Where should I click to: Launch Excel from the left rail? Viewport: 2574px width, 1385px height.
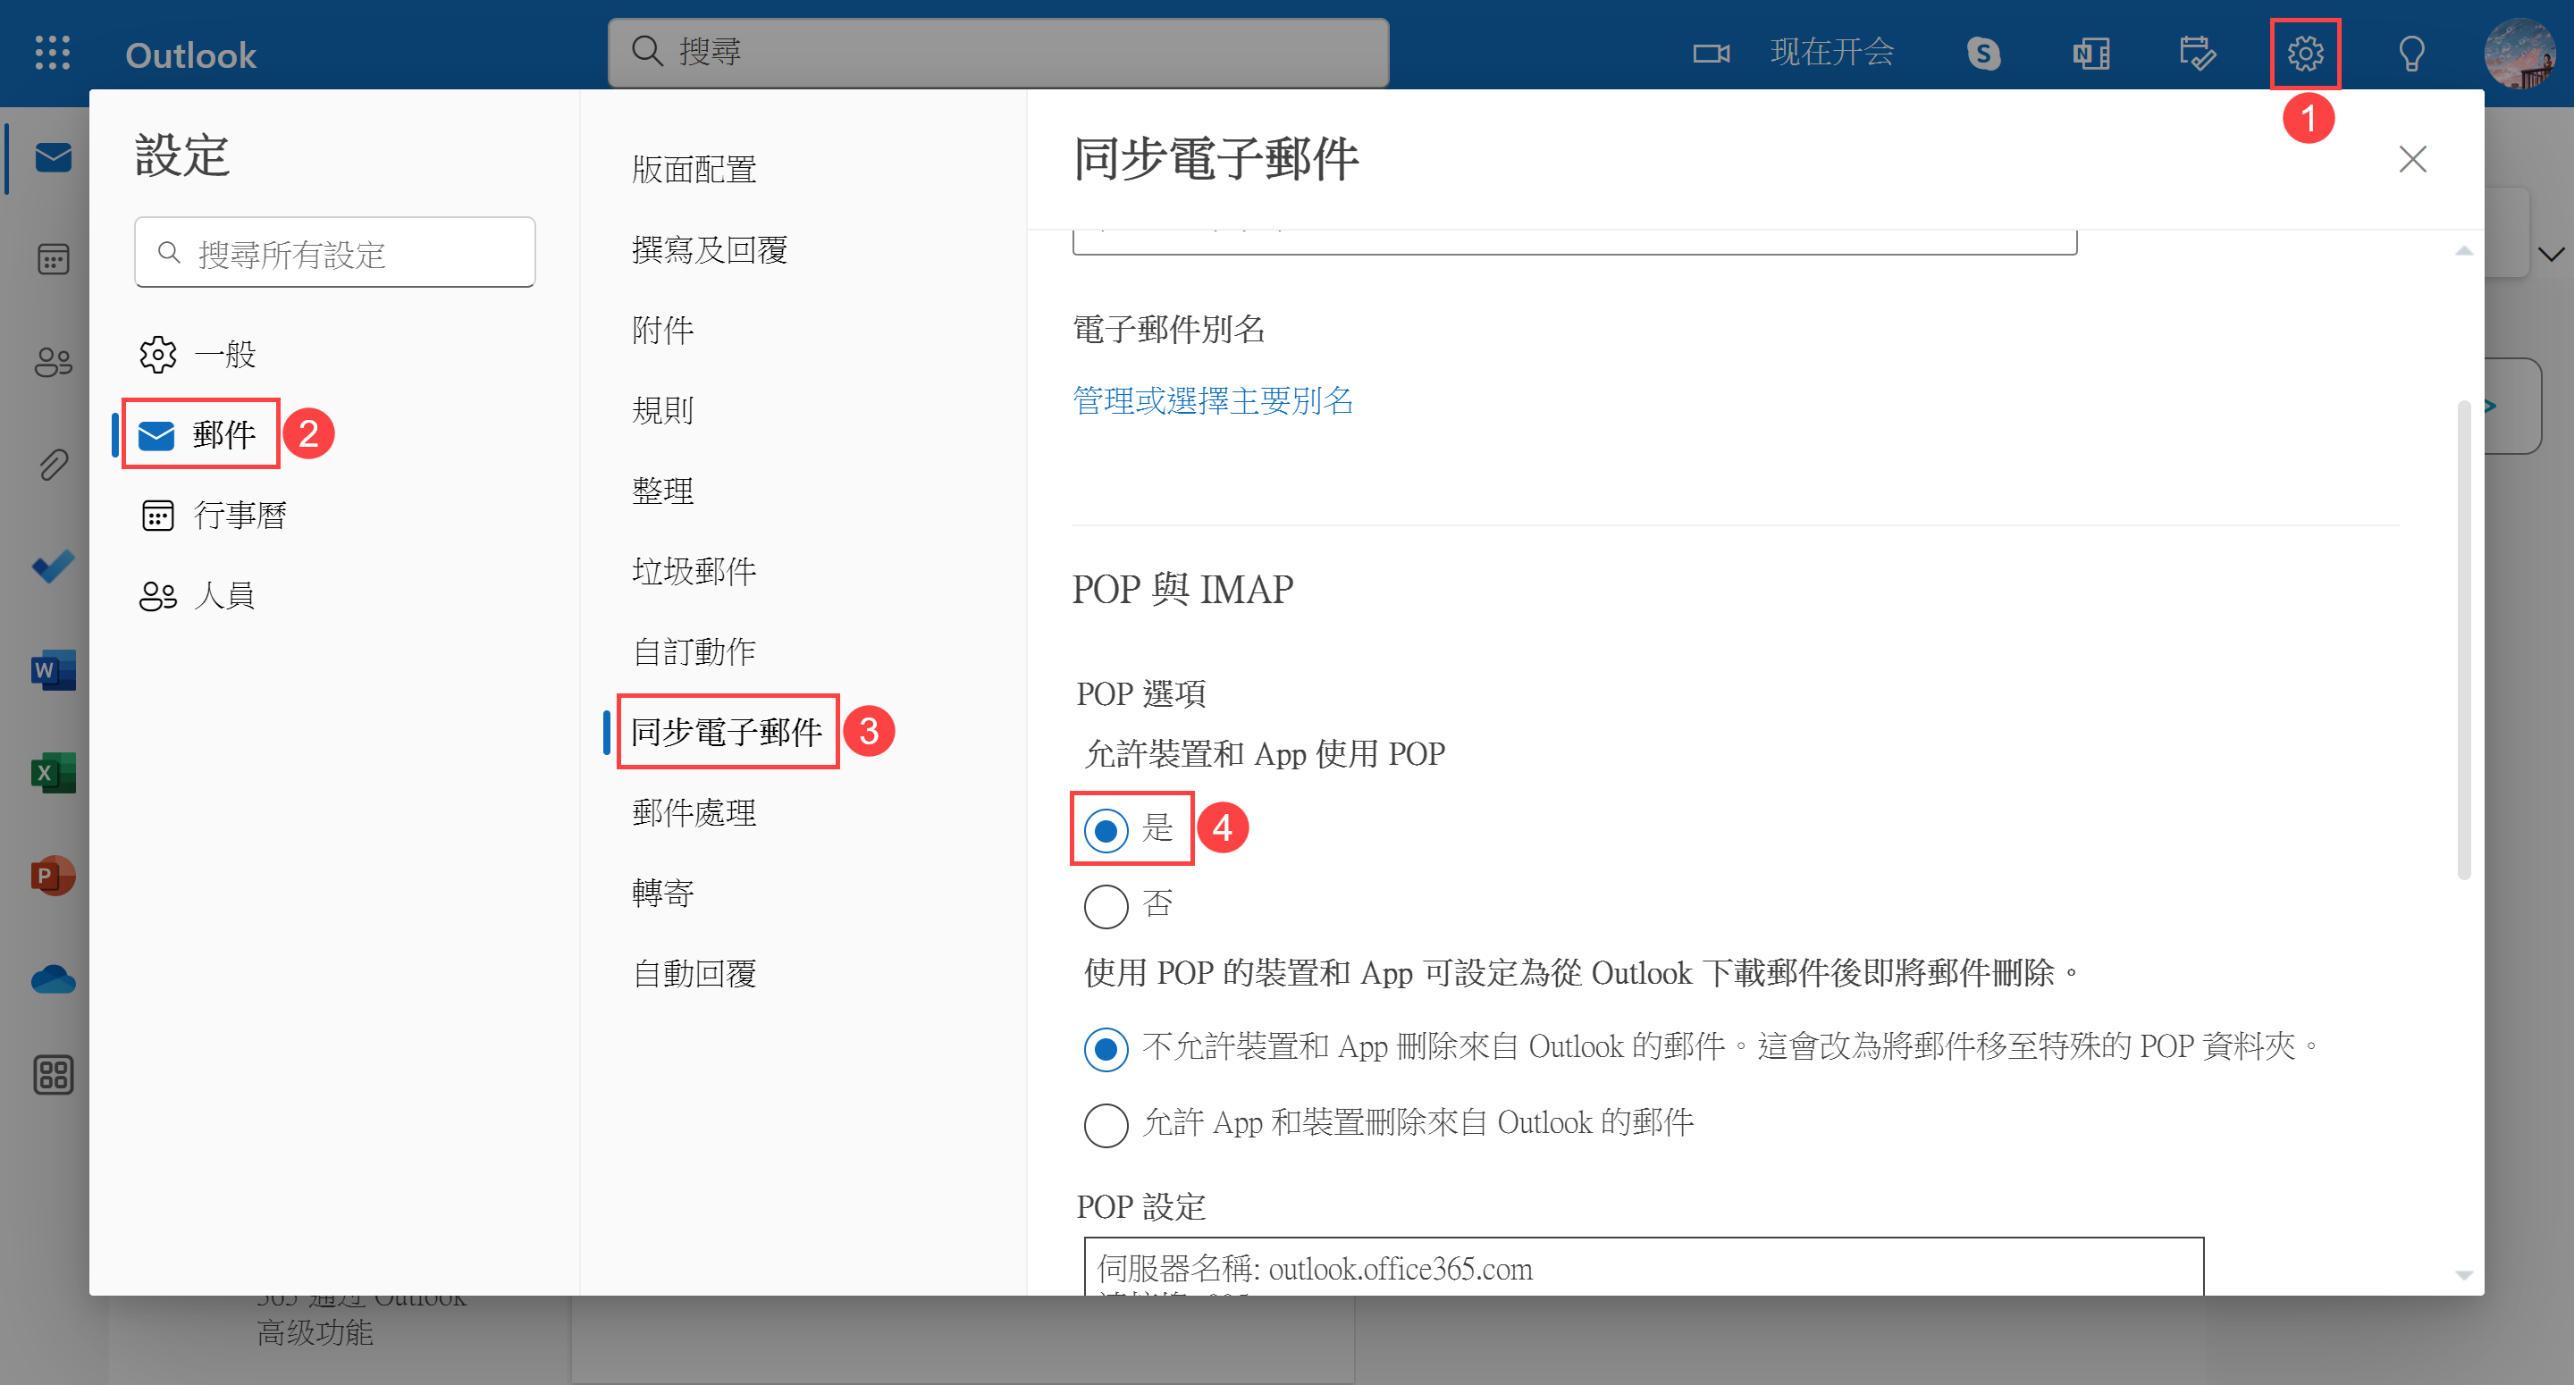[x=53, y=772]
